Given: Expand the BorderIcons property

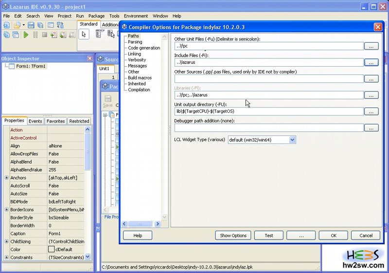Looking at the screenshot, I should click(6, 209).
